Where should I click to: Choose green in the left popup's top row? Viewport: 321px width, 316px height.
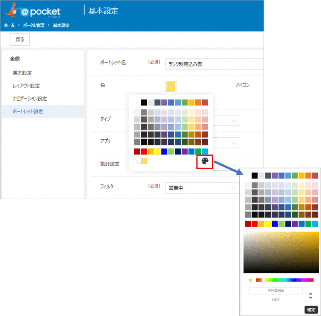click(184, 103)
